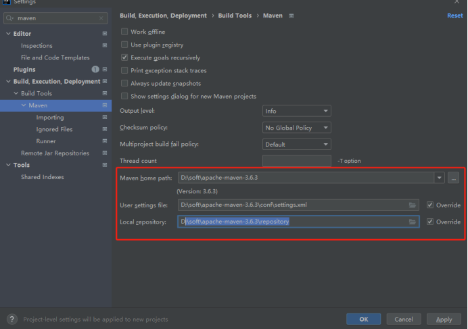Click Build Tools in breadcrumb

pos(235,16)
